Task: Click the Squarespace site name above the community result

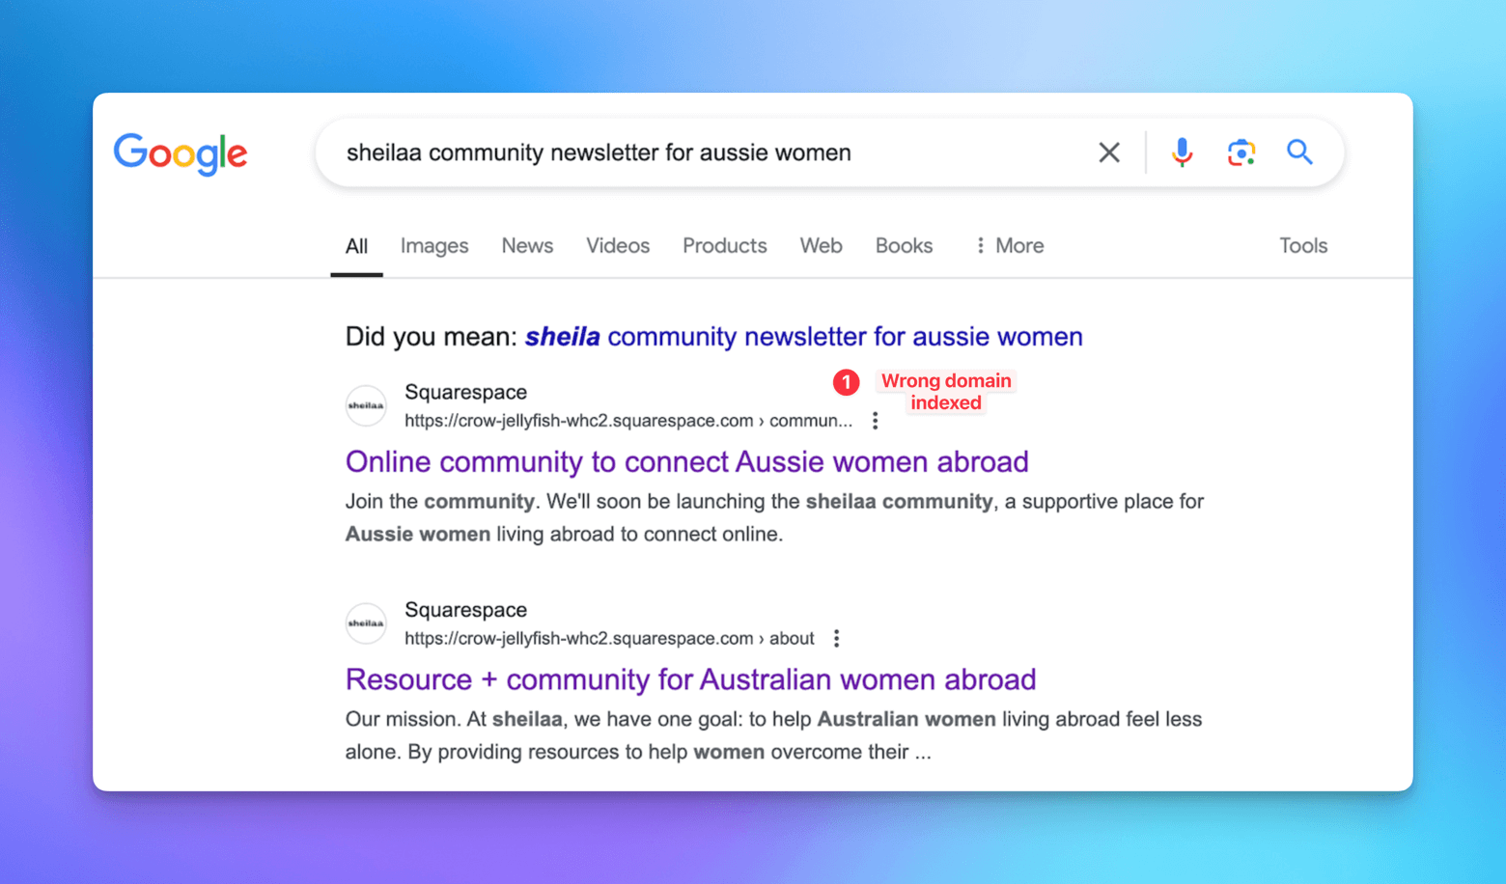Action: [465, 392]
